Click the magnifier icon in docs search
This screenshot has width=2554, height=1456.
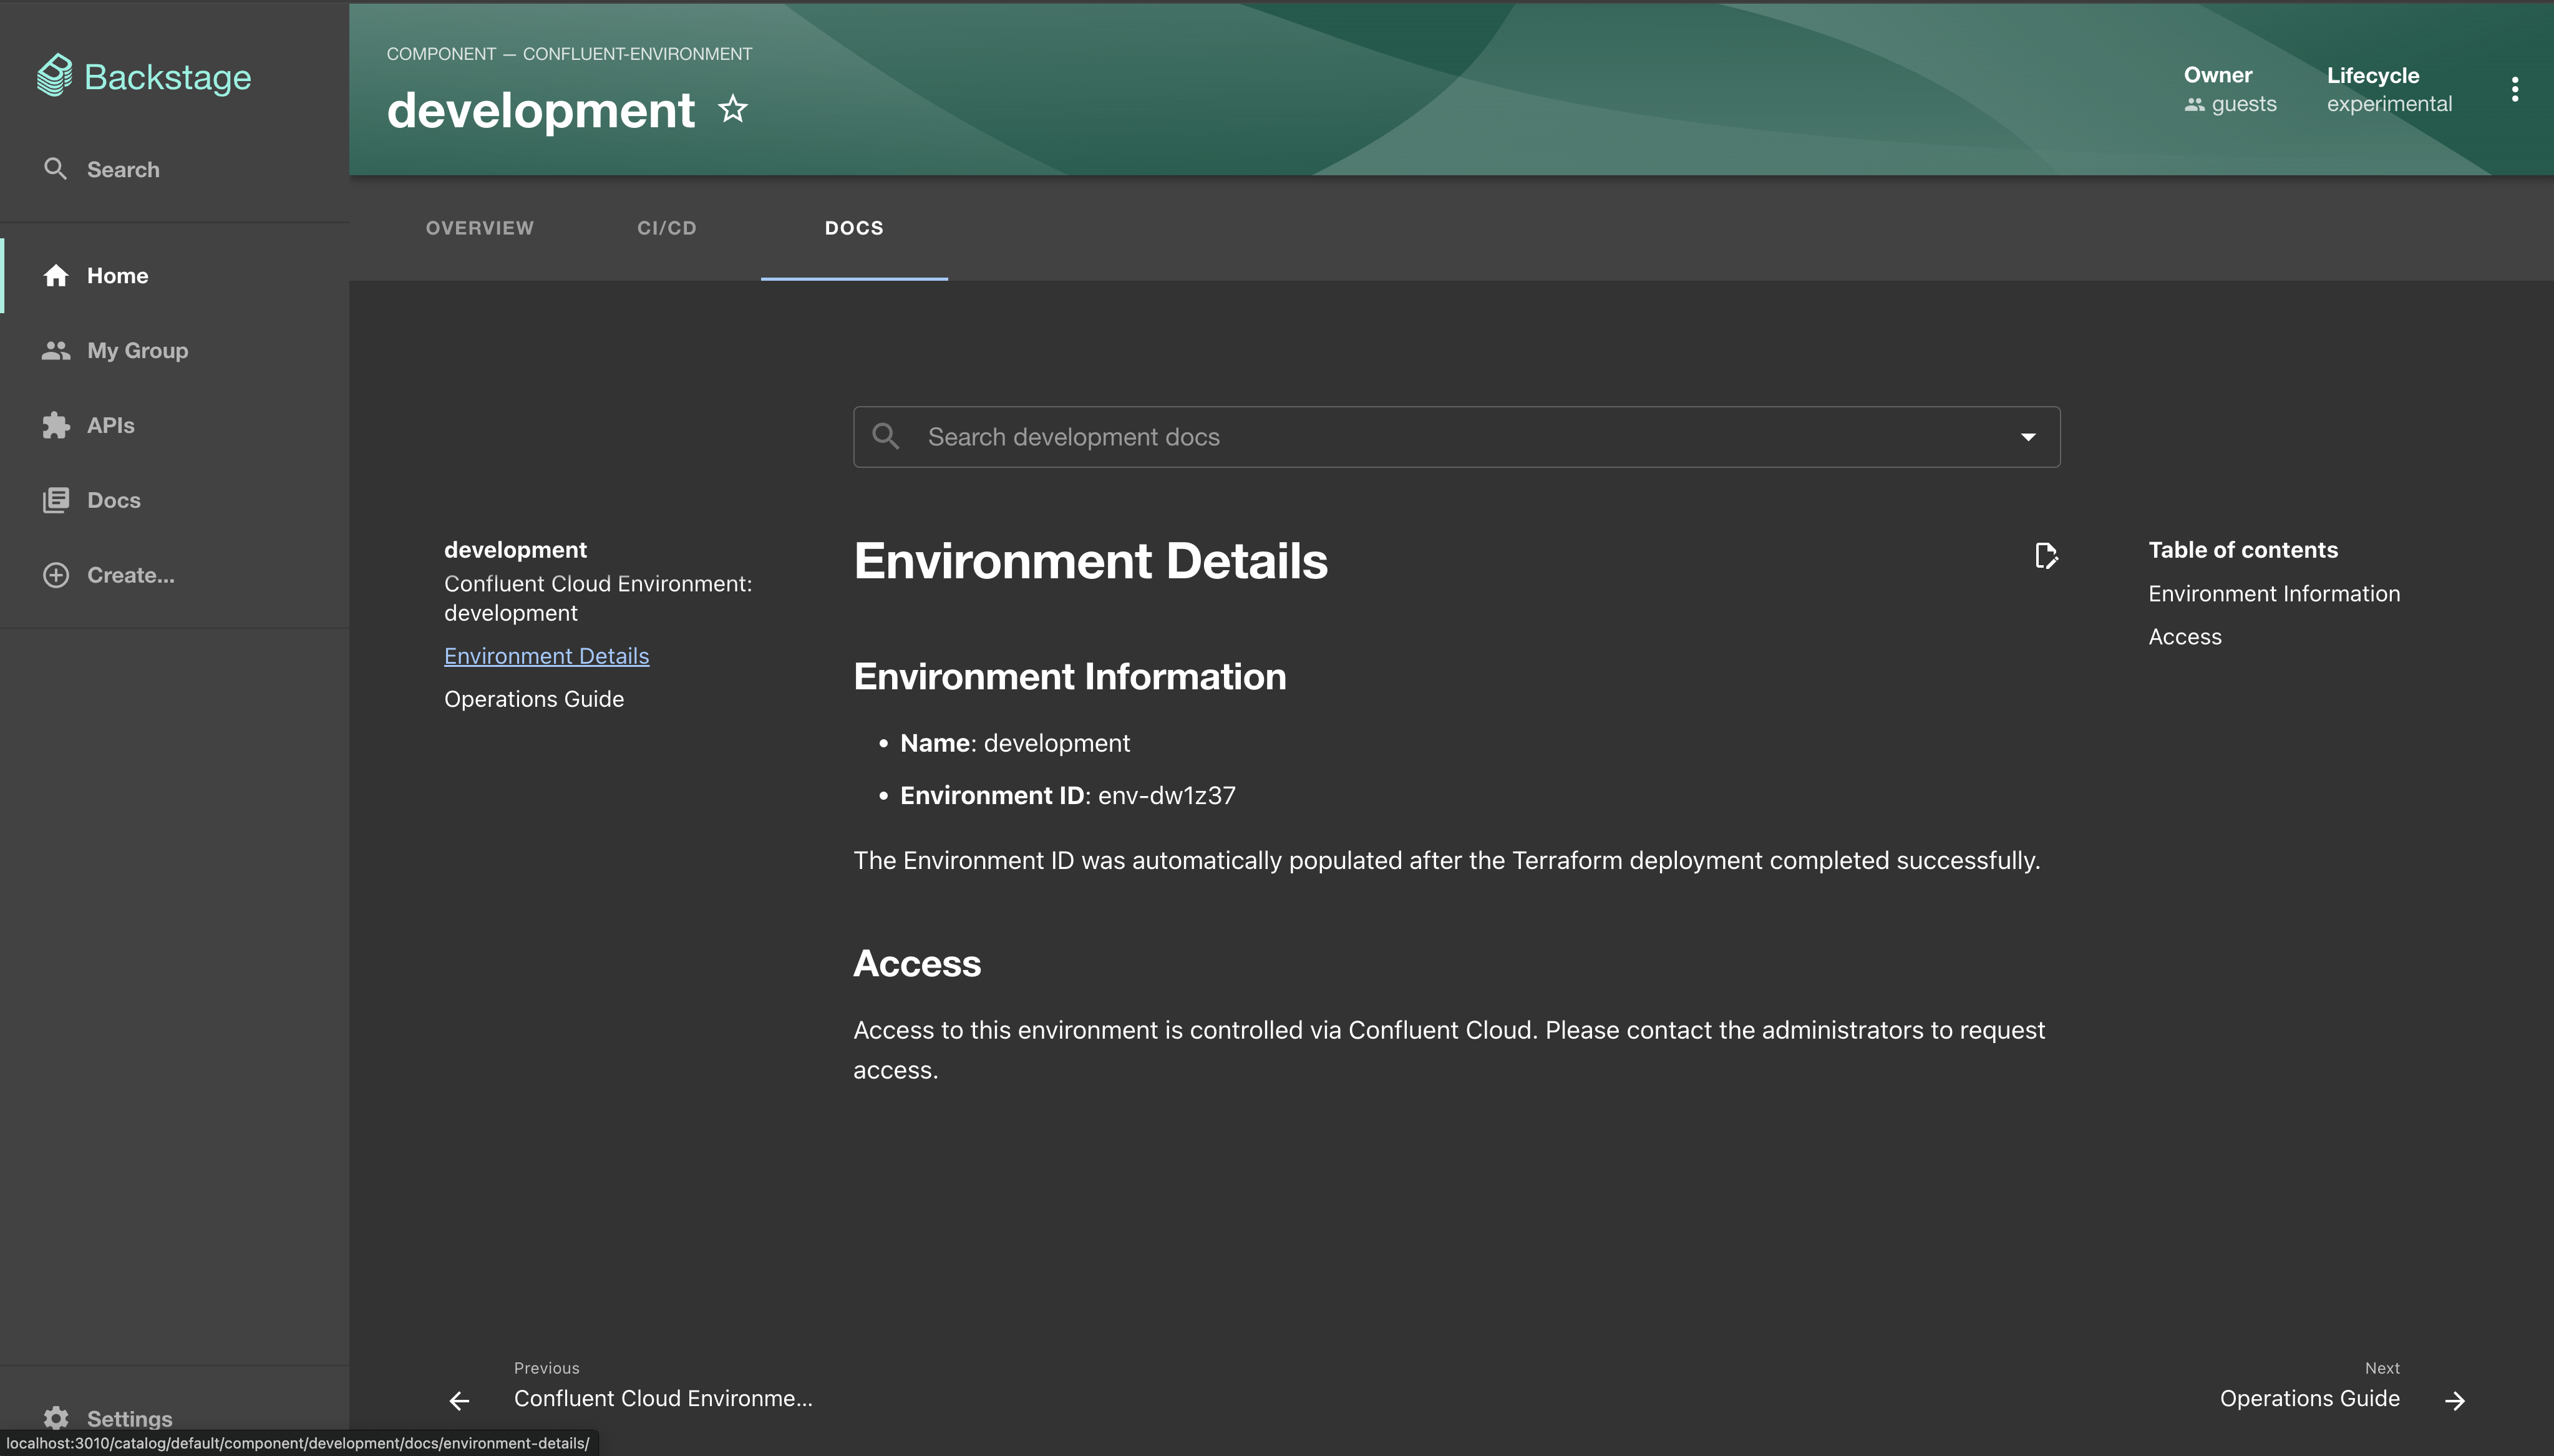click(886, 436)
